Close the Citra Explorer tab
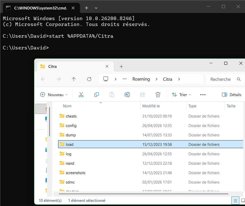The height and width of the screenshot is (206, 245). point(107,67)
